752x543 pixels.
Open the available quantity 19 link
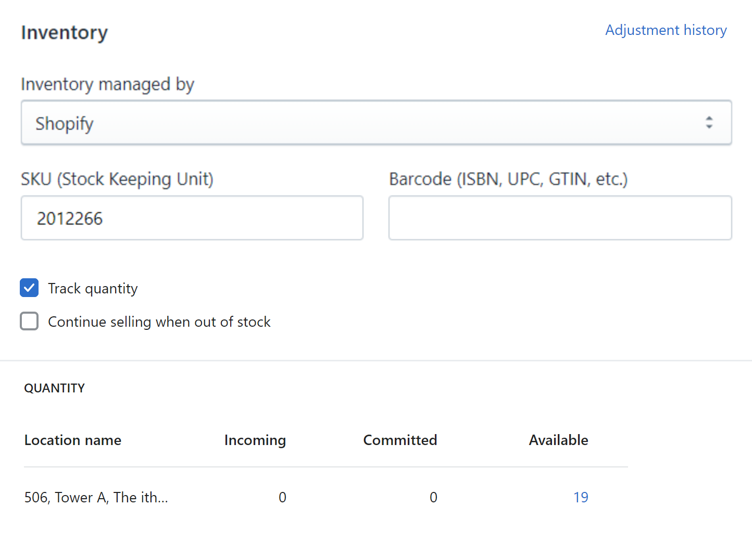click(x=580, y=498)
